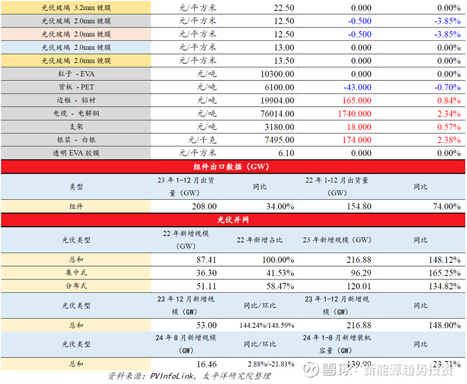Select the 19904.00 aluminum price

pos(277,100)
